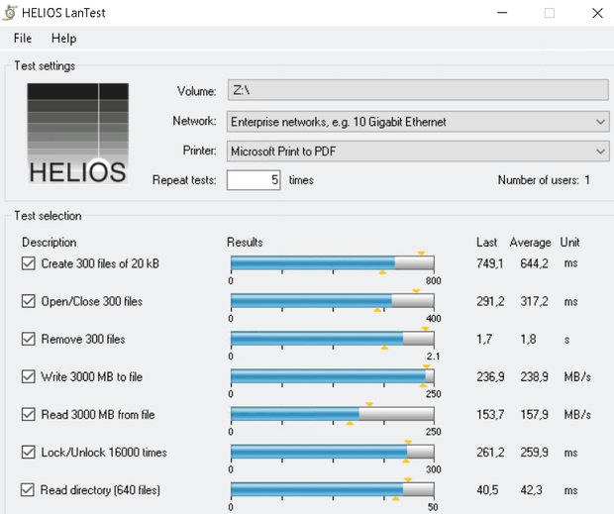This screenshot has width=614, height=514.
Task: Click the Last value 291,2
Action: click(490, 301)
